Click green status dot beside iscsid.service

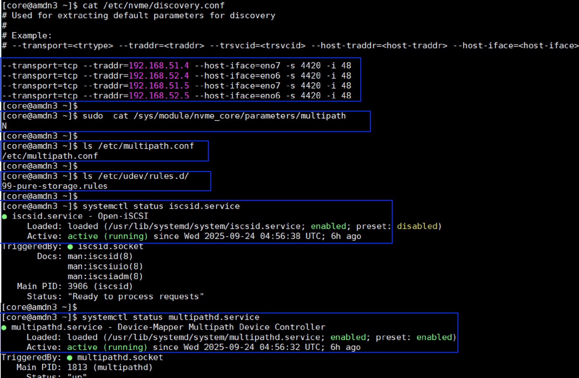4,216
